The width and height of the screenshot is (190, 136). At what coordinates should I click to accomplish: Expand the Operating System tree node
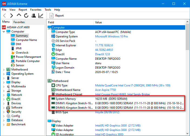point(4,74)
